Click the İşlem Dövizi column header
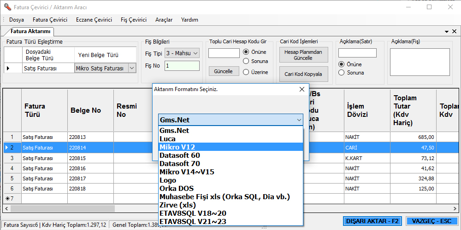This screenshot has width=461, height=230. coord(367,110)
